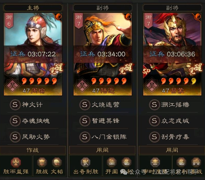Select the 神火计 skill
This screenshot has height=180, width=205.
[33, 105]
